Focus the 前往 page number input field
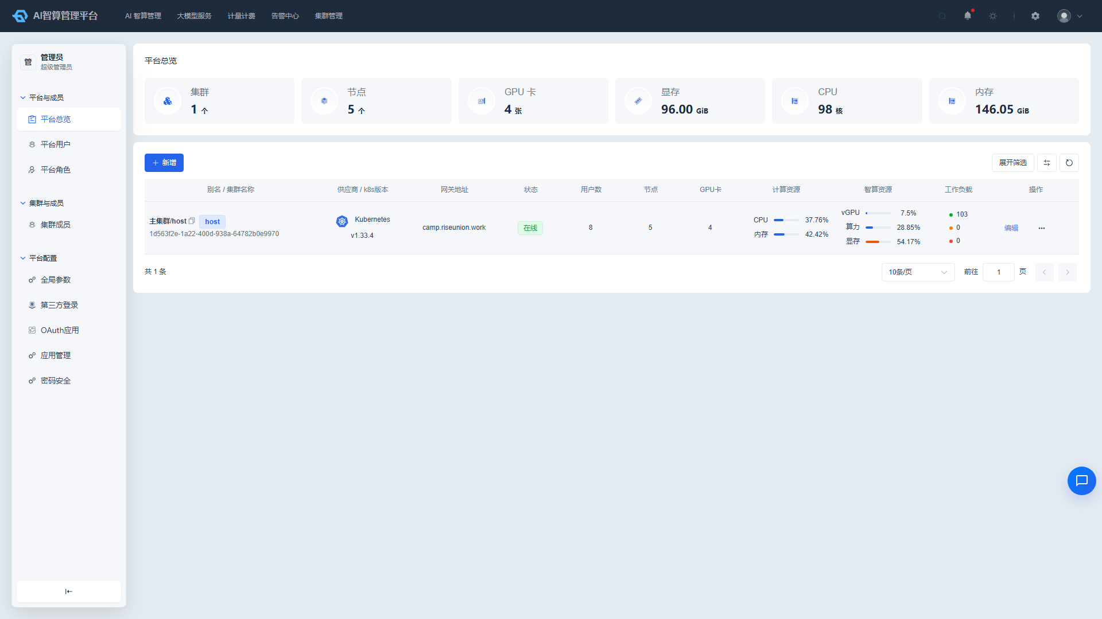The image size is (1102, 619). (999, 272)
